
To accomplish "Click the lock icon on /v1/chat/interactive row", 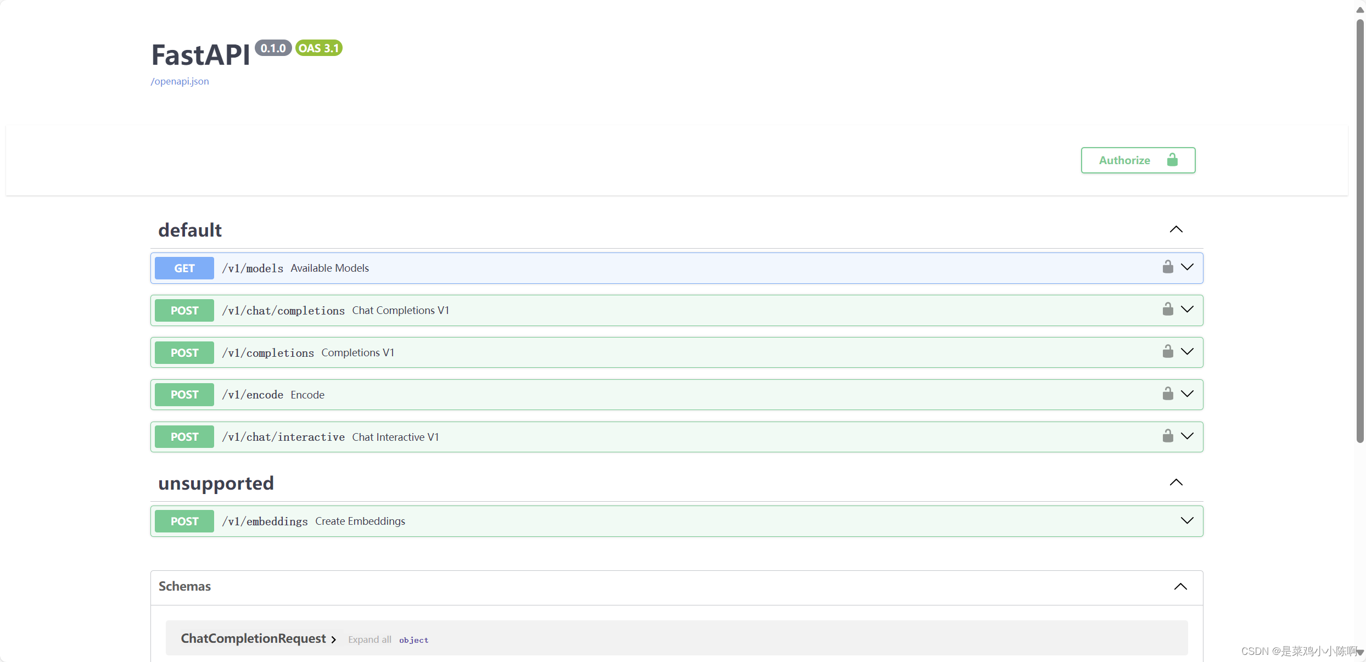I will tap(1168, 436).
